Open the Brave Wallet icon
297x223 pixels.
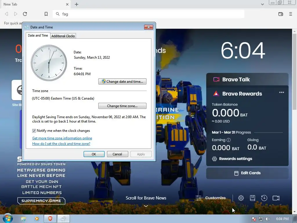(281, 14)
